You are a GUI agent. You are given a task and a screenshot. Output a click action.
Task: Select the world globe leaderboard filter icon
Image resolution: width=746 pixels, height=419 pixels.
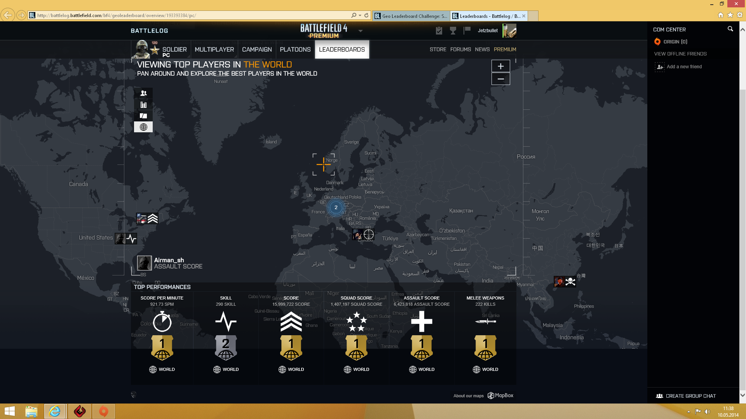pyautogui.click(x=143, y=127)
